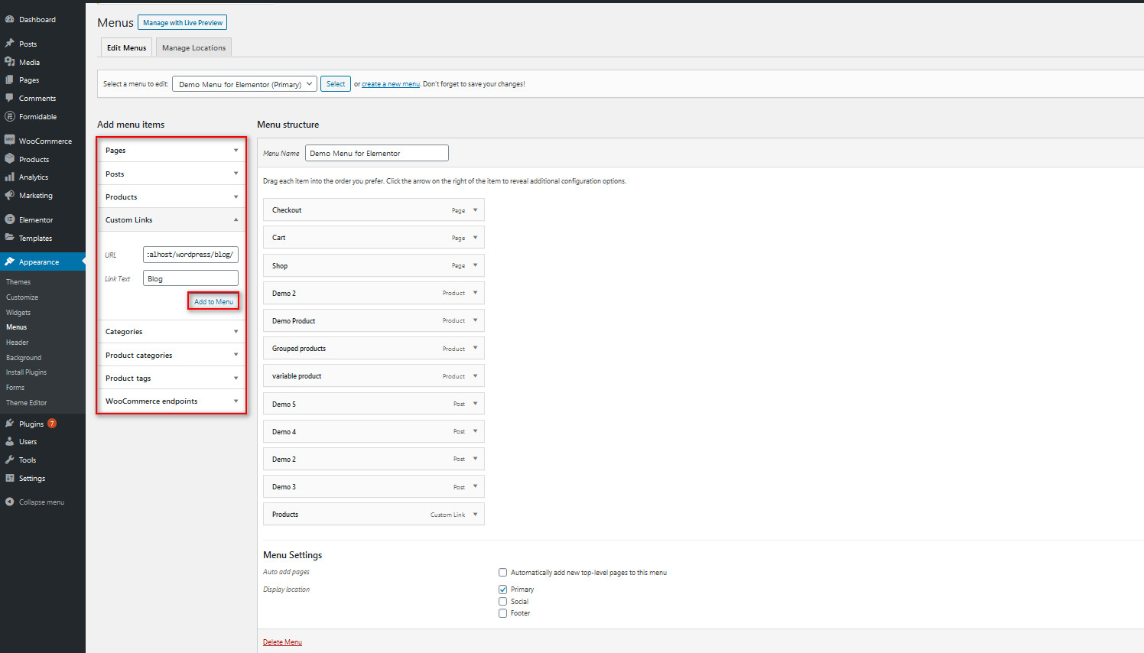Viewport: 1144px width, 653px height.
Task: Select the Demo 3 post menu item
Action: pyautogui.click(x=374, y=486)
